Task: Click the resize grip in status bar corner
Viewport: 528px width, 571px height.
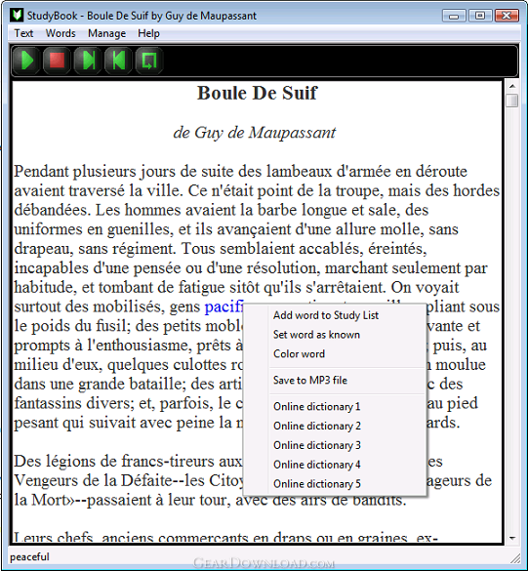Action: pyautogui.click(x=515, y=557)
